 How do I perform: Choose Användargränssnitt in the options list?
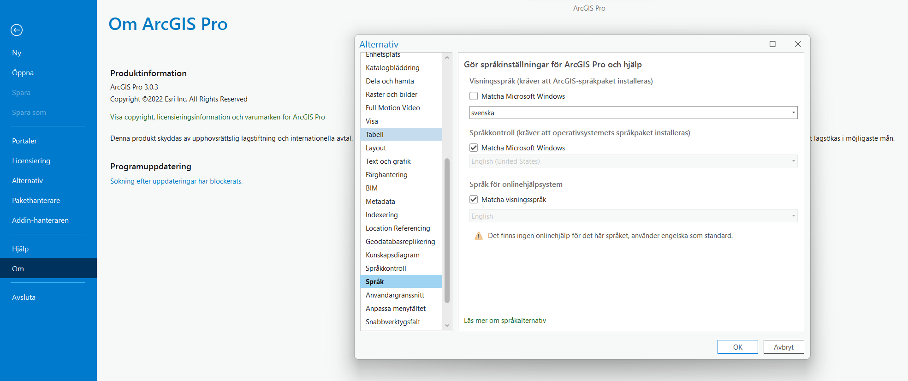pos(395,295)
